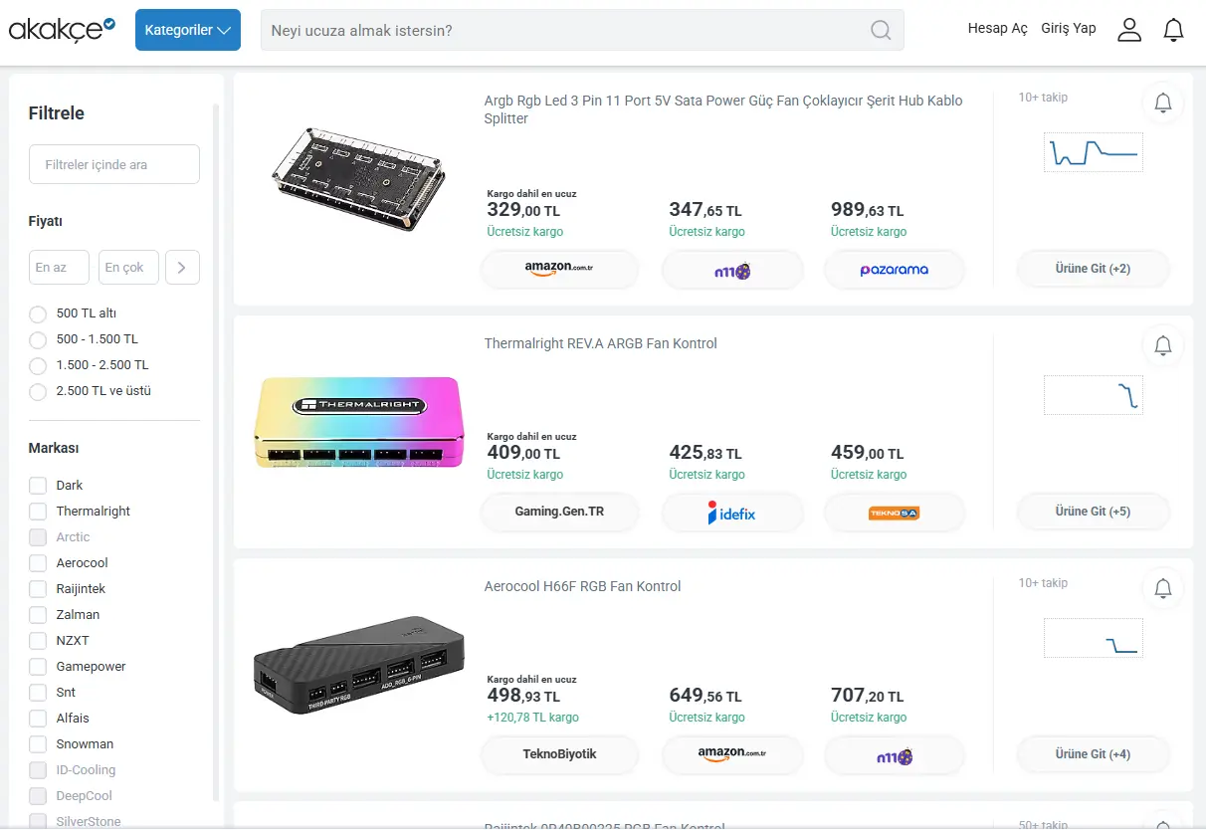Check the Gamepower brand filter
1206x830 pixels.
tap(38, 667)
